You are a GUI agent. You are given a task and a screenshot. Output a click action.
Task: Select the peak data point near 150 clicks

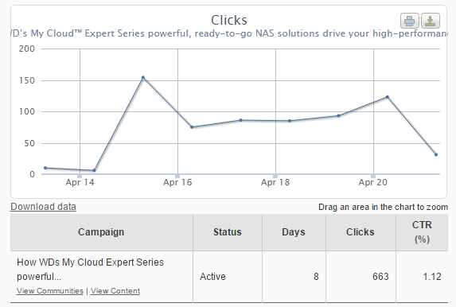142,78
